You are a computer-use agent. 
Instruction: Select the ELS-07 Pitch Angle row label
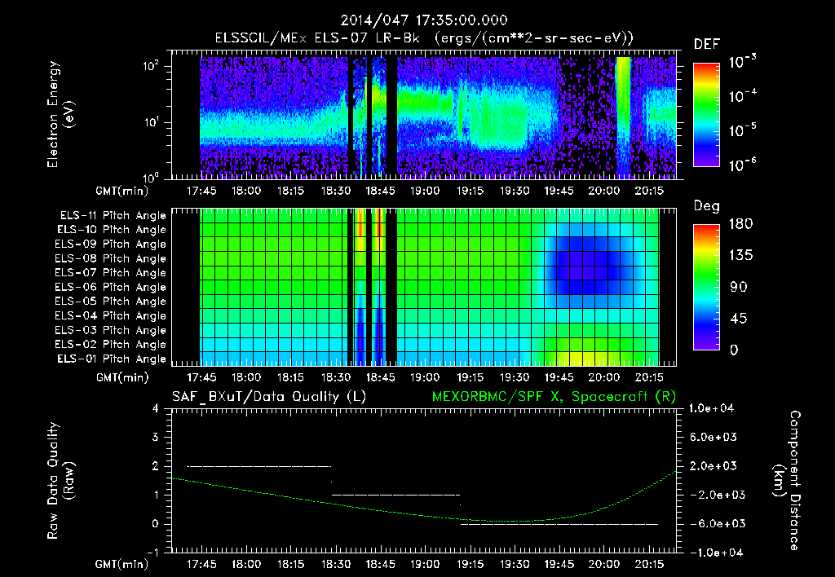tap(111, 273)
